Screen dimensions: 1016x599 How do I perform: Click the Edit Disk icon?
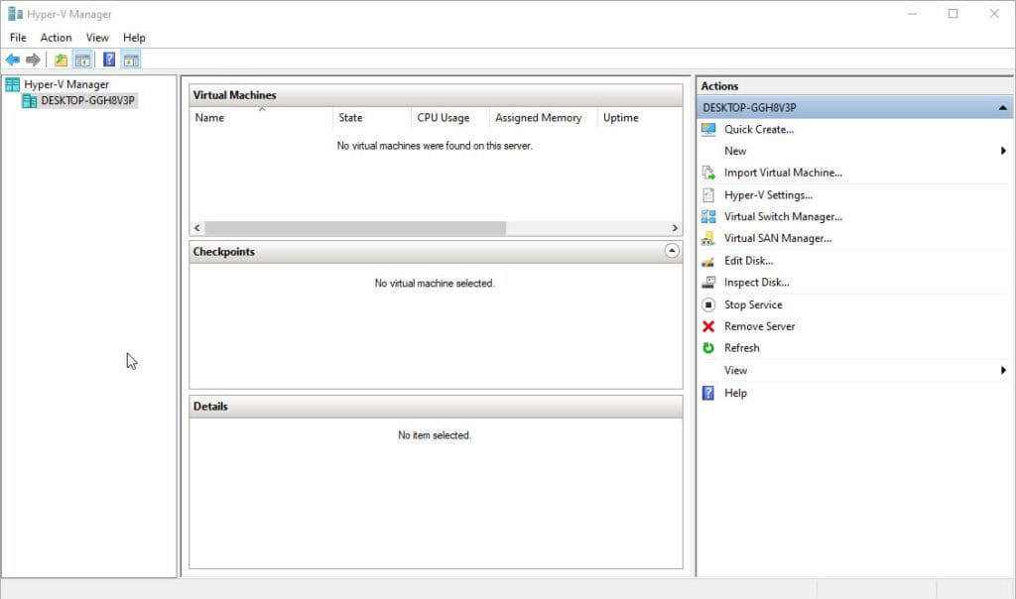click(708, 261)
